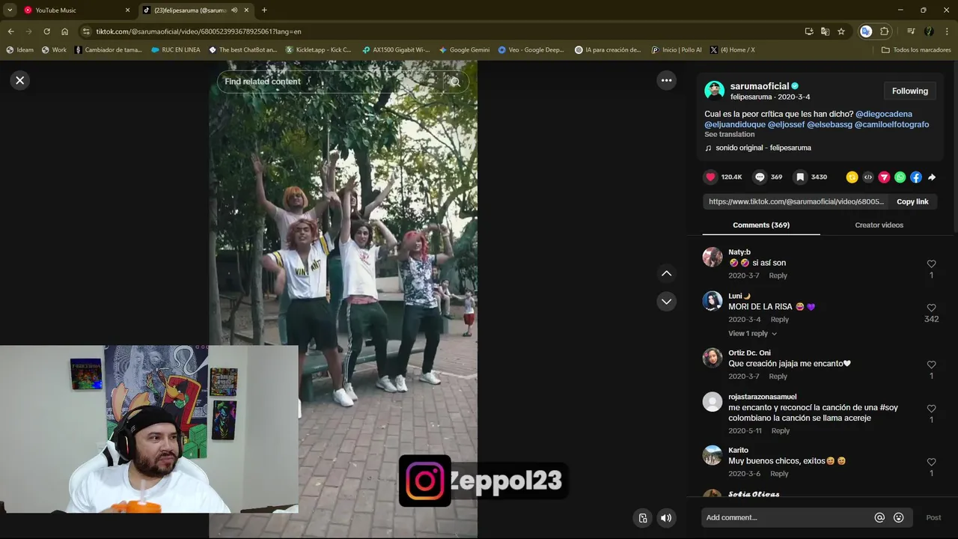Screen dimensions: 958x539
Task: Open Chrome three-dot menu
Action: (948, 31)
